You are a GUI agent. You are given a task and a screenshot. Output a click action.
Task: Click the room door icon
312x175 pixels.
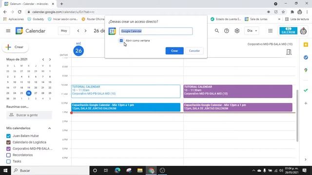pos(289,52)
